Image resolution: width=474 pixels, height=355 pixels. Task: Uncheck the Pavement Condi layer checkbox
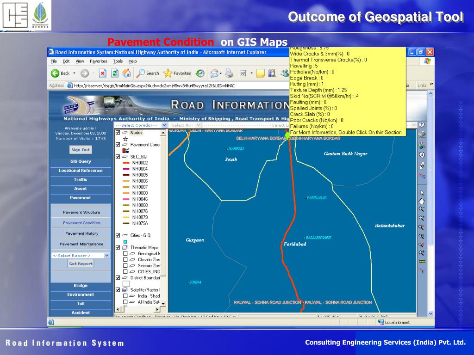pos(118,145)
